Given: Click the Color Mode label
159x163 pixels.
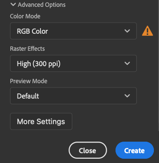Looking at the screenshot, I should (25, 16).
